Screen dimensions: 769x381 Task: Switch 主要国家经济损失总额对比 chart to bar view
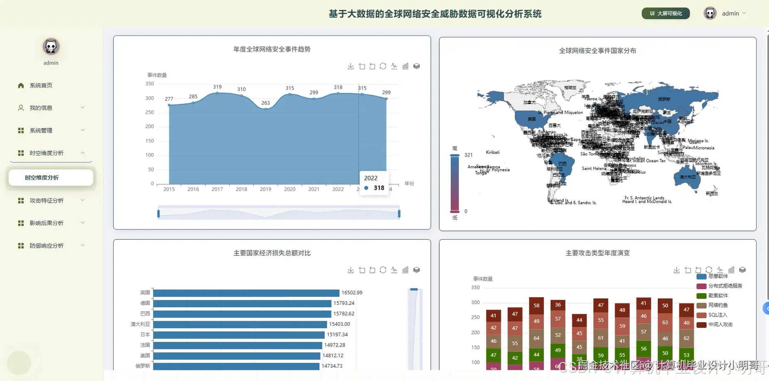point(405,270)
